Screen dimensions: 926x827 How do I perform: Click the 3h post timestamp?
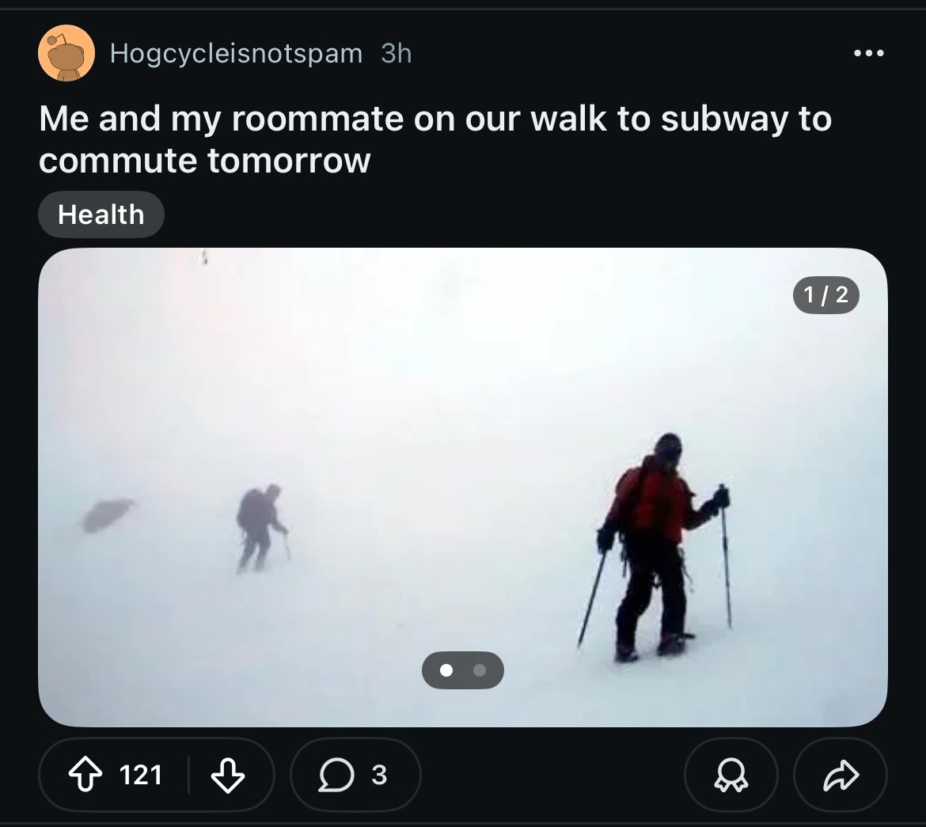(396, 54)
